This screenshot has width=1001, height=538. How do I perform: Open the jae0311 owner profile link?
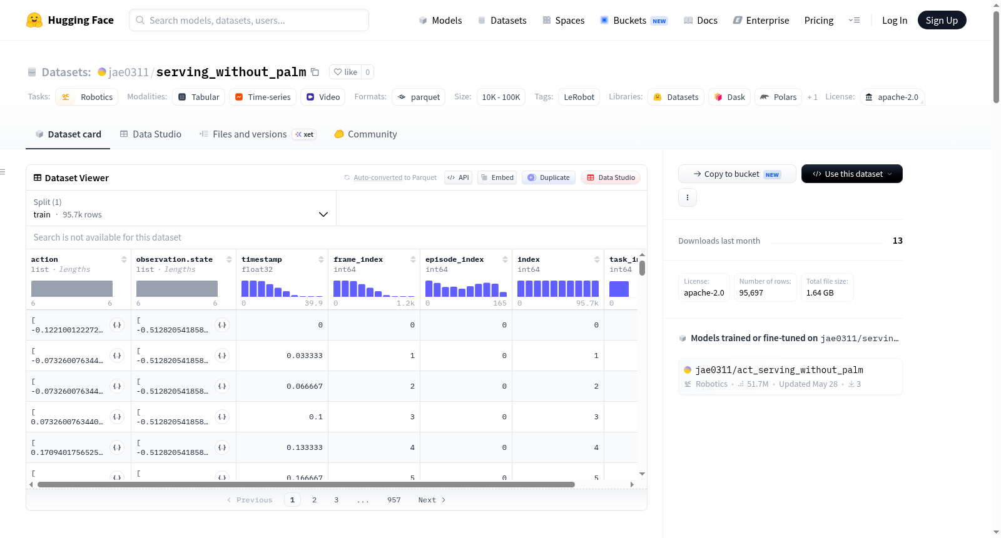coord(128,72)
